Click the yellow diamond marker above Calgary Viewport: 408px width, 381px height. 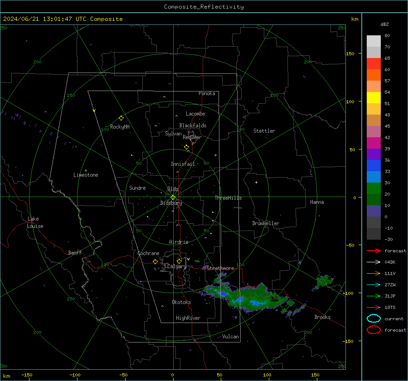click(x=179, y=261)
